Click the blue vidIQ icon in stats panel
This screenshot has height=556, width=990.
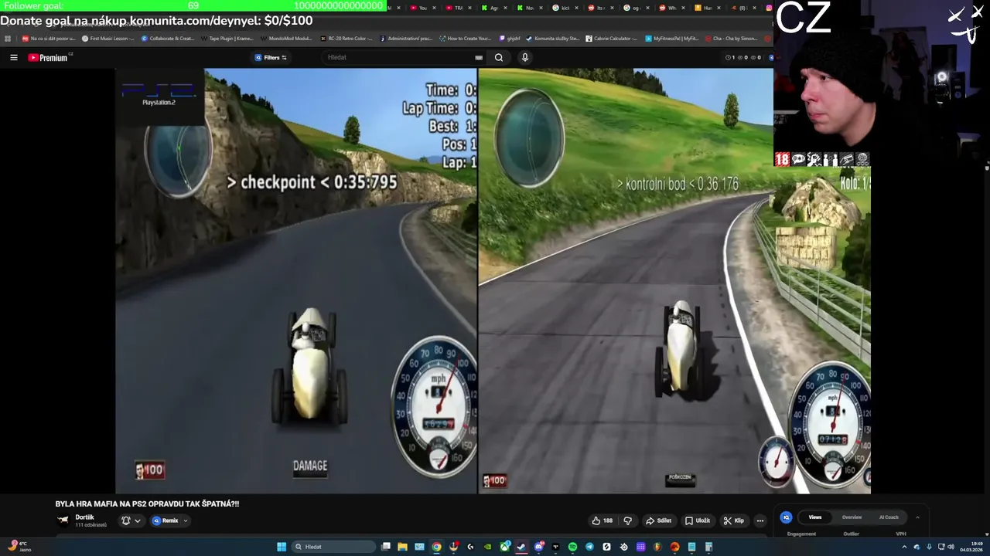786,517
